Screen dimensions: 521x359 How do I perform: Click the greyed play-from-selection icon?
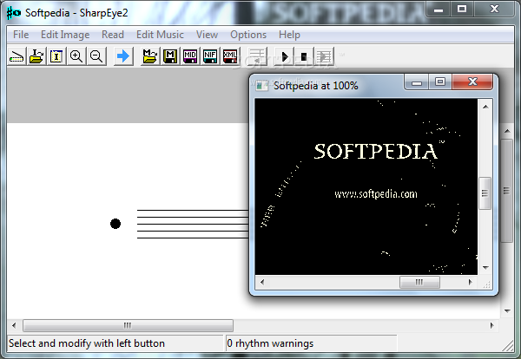click(x=324, y=56)
